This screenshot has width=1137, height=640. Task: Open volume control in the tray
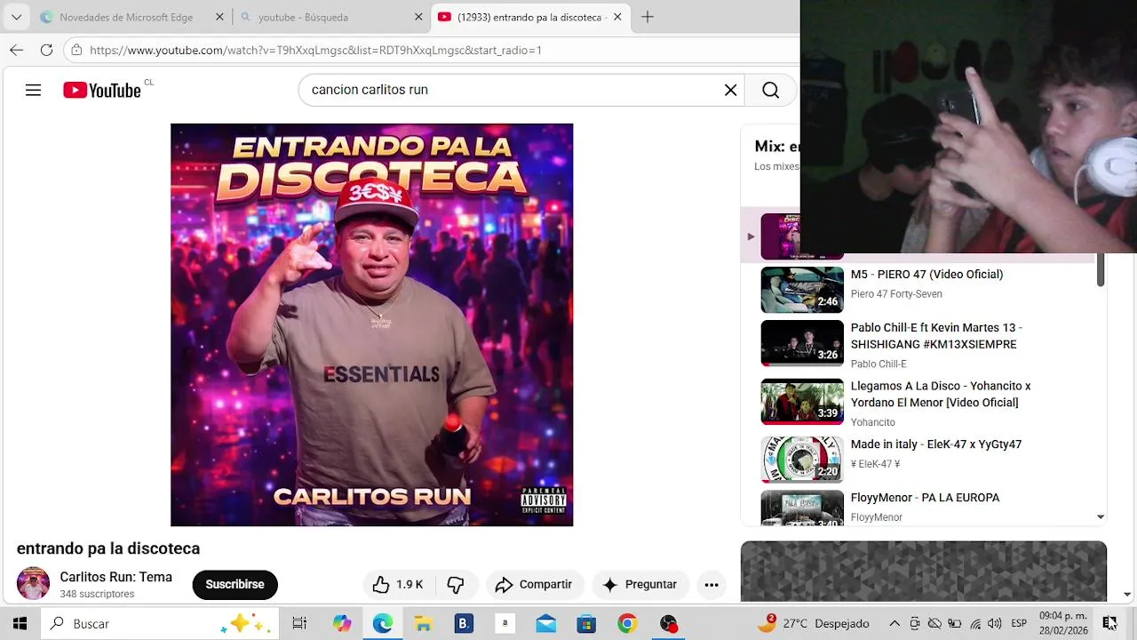coord(994,624)
